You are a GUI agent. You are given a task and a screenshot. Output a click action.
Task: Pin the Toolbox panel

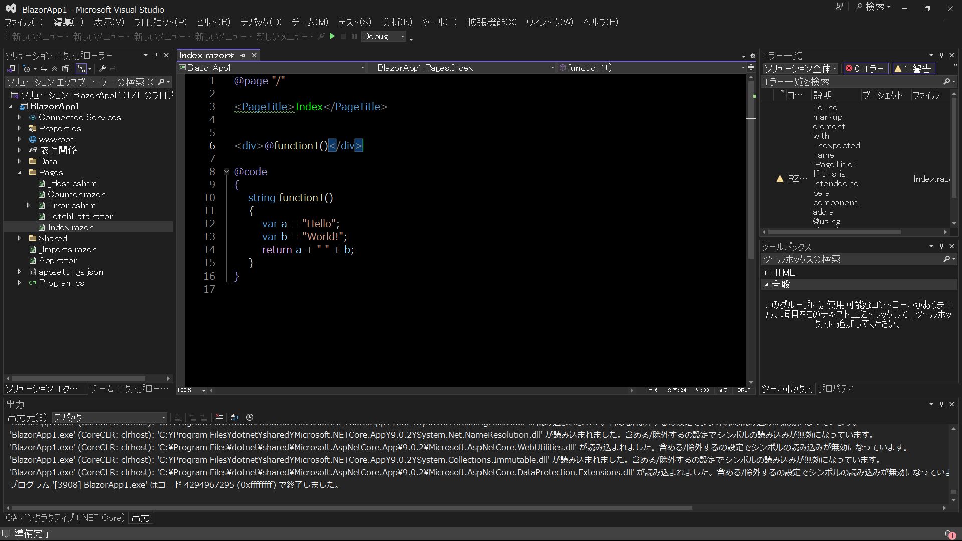click(x=941, y=246)
